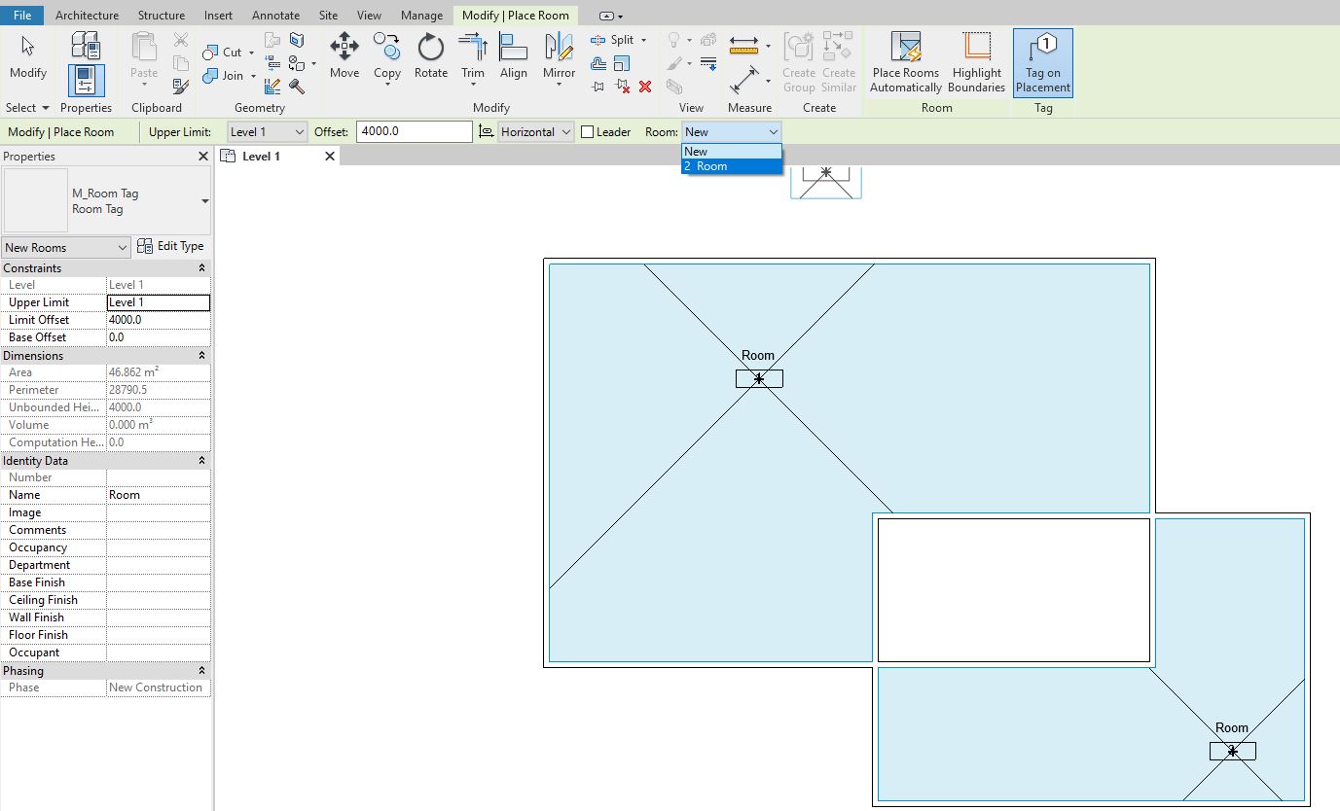Activate the Align tool
This screenshot has width=1340, height=811.
point(514,56)
